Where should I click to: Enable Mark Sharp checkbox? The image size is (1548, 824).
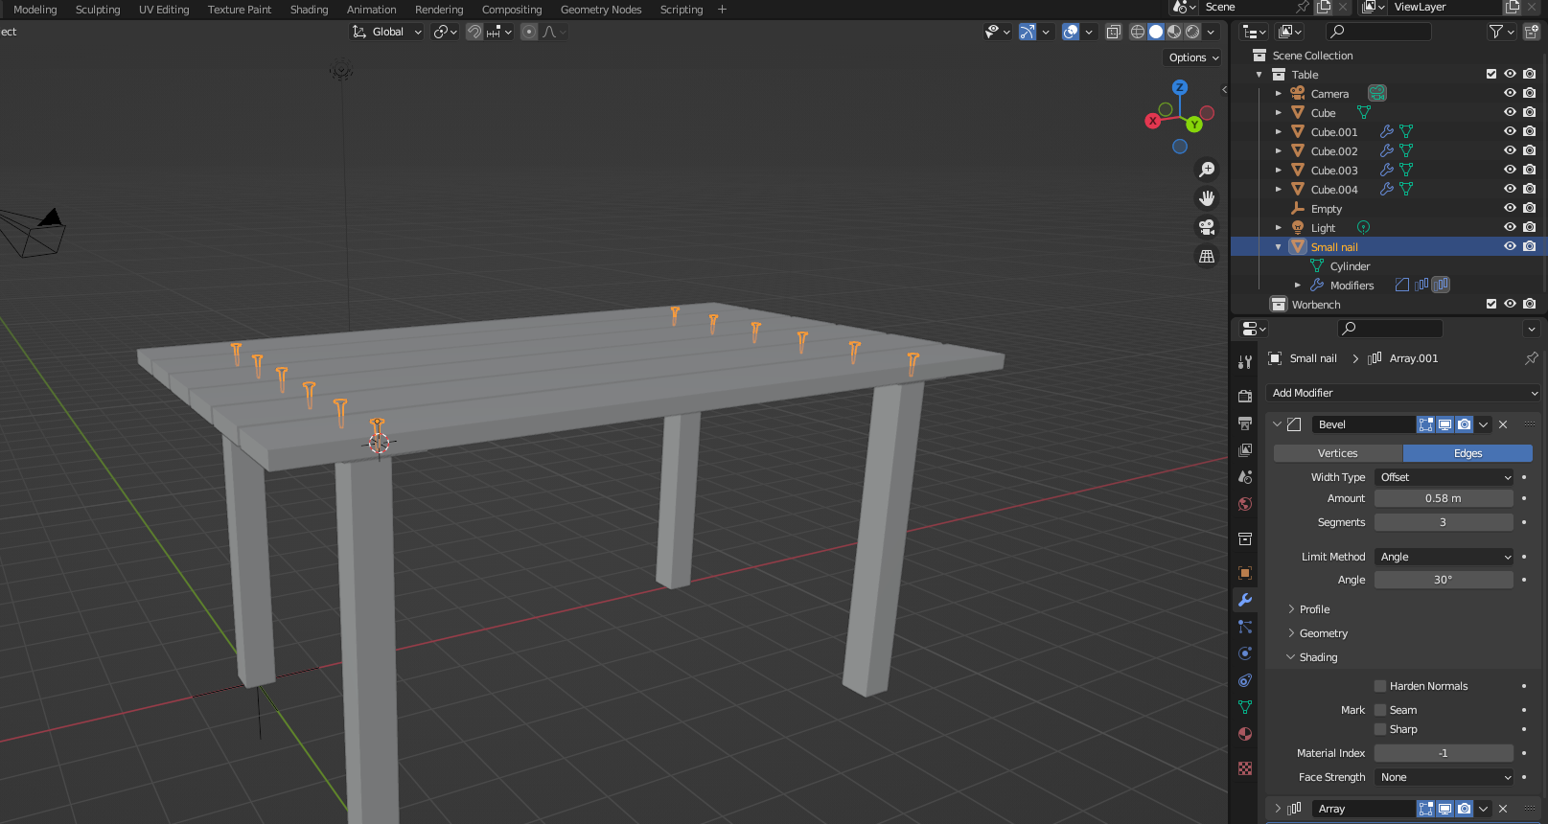coord(1380,729)
